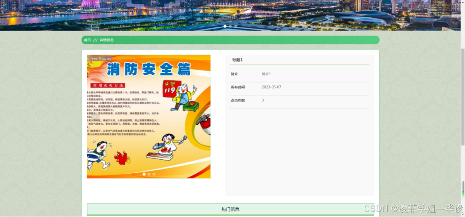The height and width of the screenshot is (217, 465).
Task: Click the date 2023-05-07
Action: point(271,87)
